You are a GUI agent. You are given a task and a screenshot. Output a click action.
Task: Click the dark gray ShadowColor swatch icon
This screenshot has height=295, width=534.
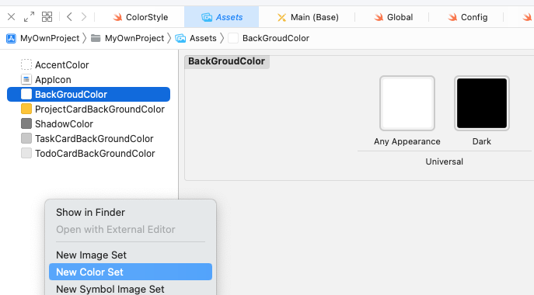[26, 123]
